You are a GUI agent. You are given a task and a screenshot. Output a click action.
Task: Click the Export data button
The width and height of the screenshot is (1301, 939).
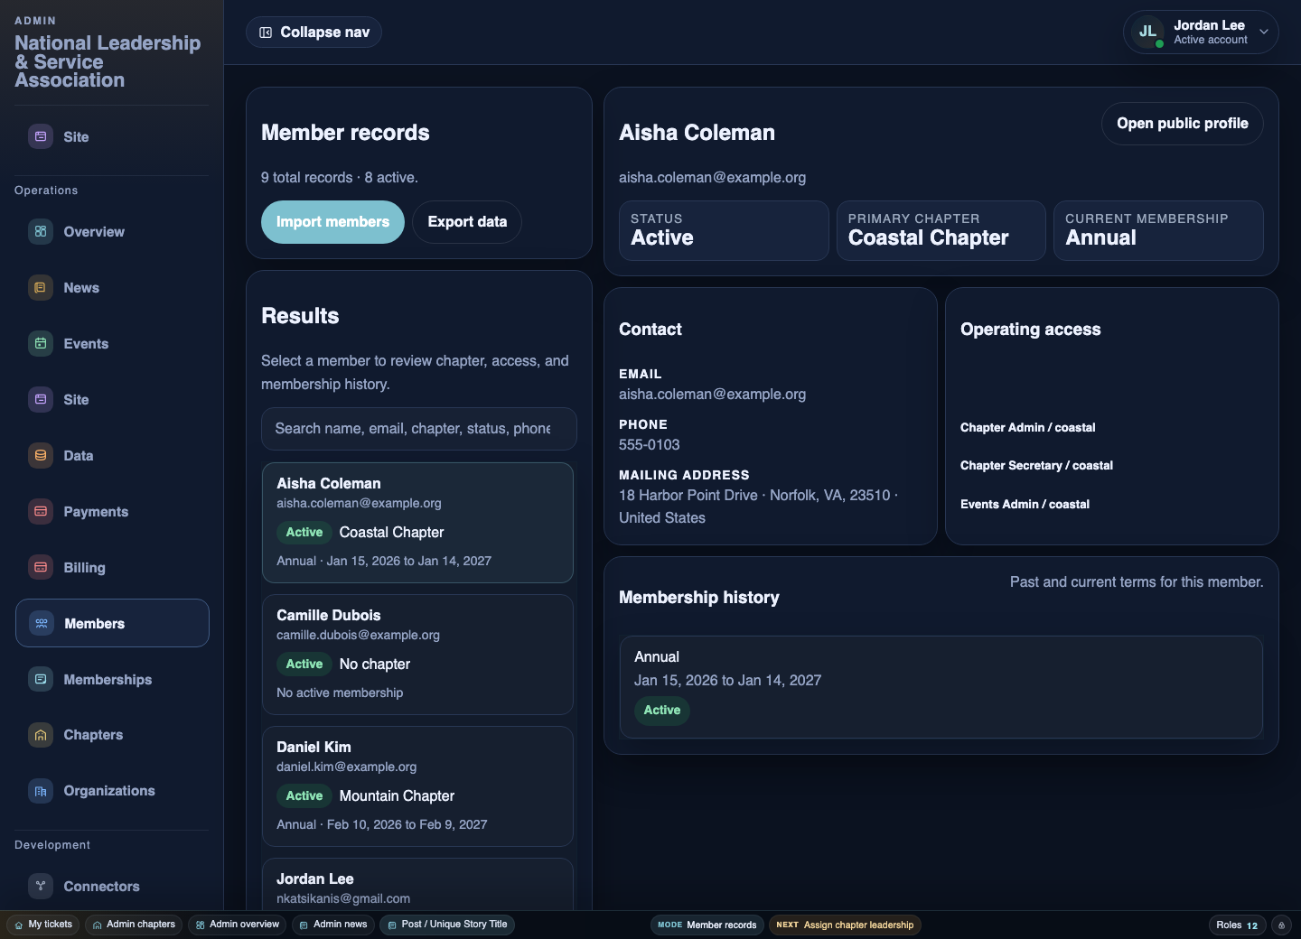[467, 222]
